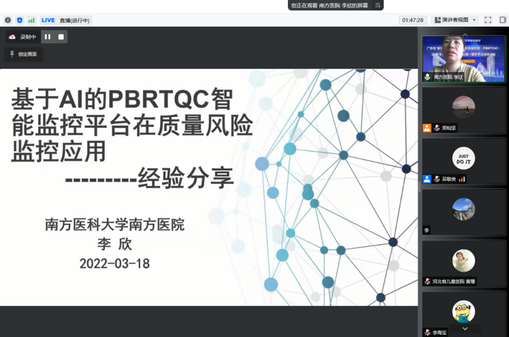
Task: Click the divider handle beside participant panel
Action: click(419, 187)
